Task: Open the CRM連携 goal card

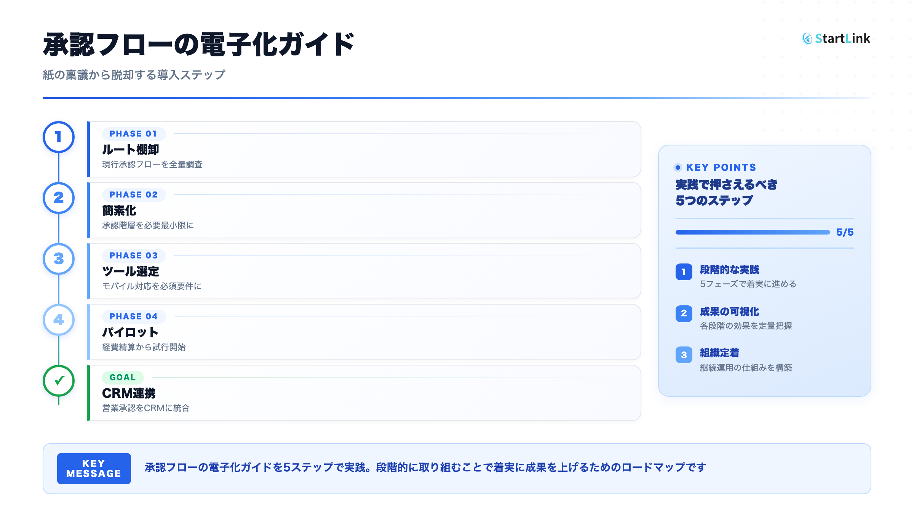Action: tap(364, 393)
